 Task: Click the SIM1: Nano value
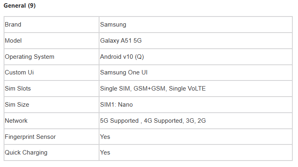116,105
